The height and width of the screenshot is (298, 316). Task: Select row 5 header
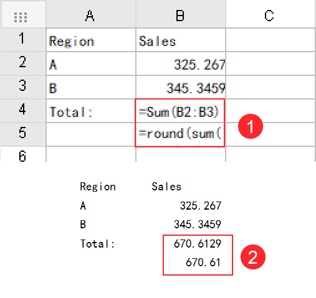coord(23,134)
